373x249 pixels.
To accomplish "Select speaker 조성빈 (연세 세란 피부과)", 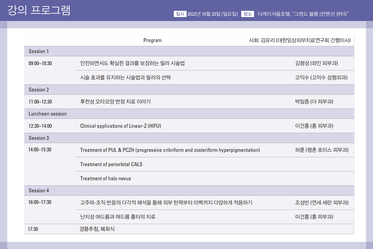I will (322, 203).
